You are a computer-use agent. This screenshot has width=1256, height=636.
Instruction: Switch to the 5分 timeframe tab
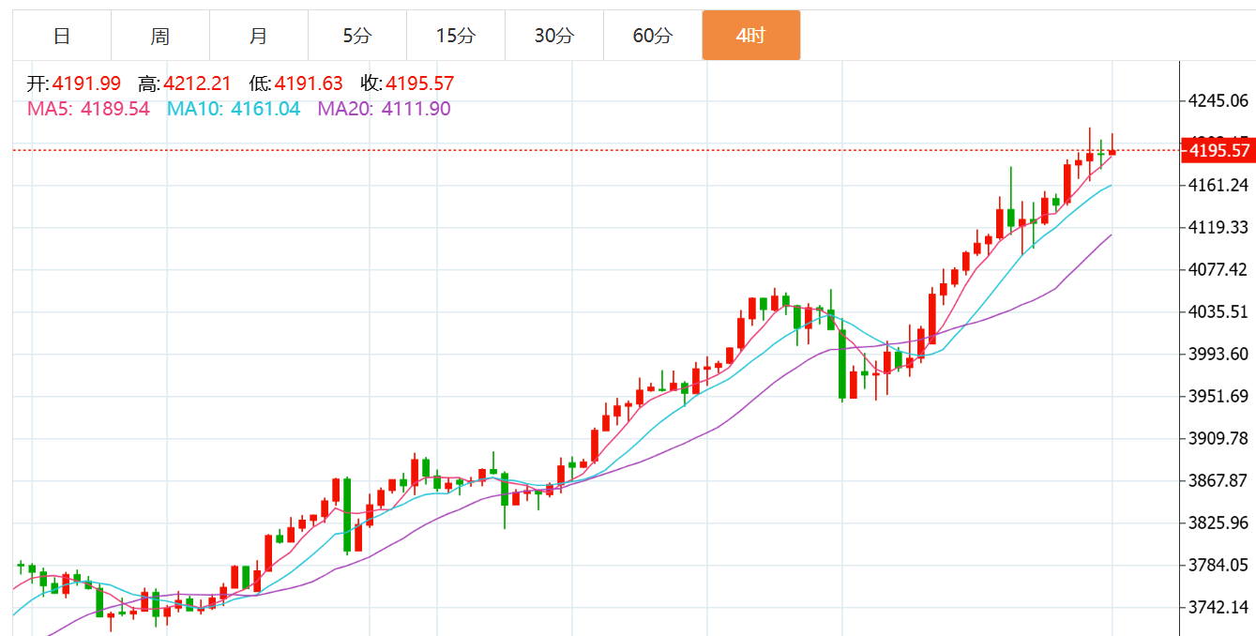(357, 36)
